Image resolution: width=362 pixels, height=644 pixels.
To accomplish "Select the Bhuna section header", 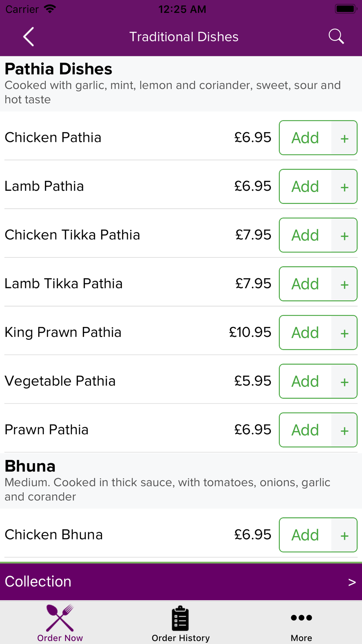I will [x=30, y=466].
